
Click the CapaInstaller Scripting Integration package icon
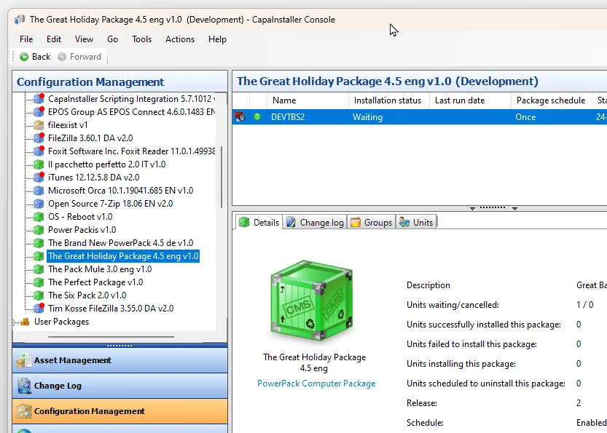coord(39,98)
